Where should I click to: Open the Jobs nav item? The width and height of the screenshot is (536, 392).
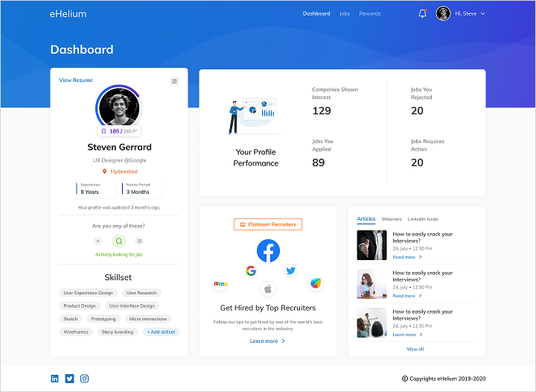(344, 13)
